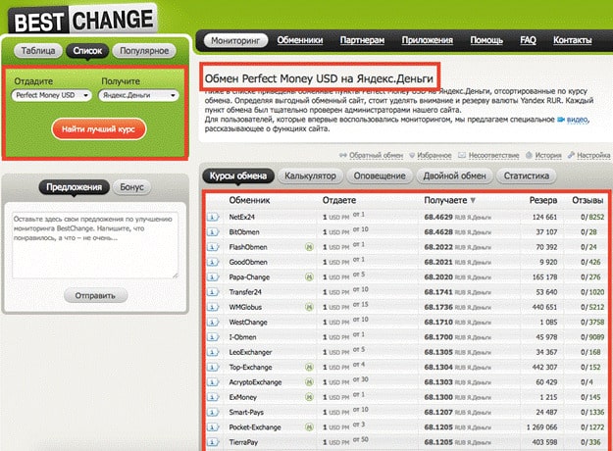Open the Получите Яндекс.Деньги dropdown
613x451 pixels.
[x=139, y=95]
